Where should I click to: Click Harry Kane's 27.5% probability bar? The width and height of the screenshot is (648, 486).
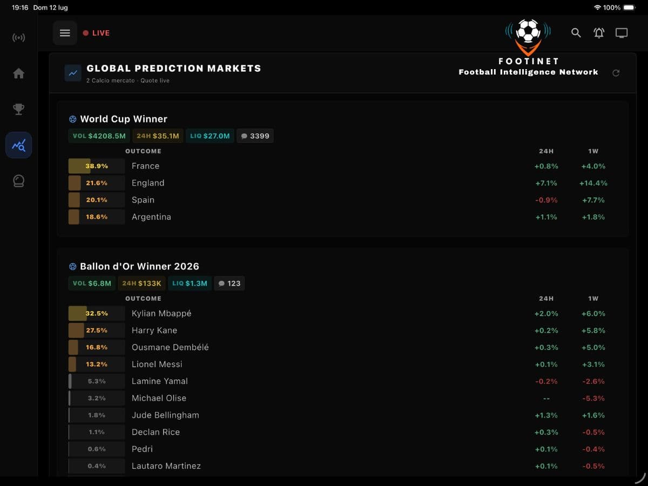point(97,330)
